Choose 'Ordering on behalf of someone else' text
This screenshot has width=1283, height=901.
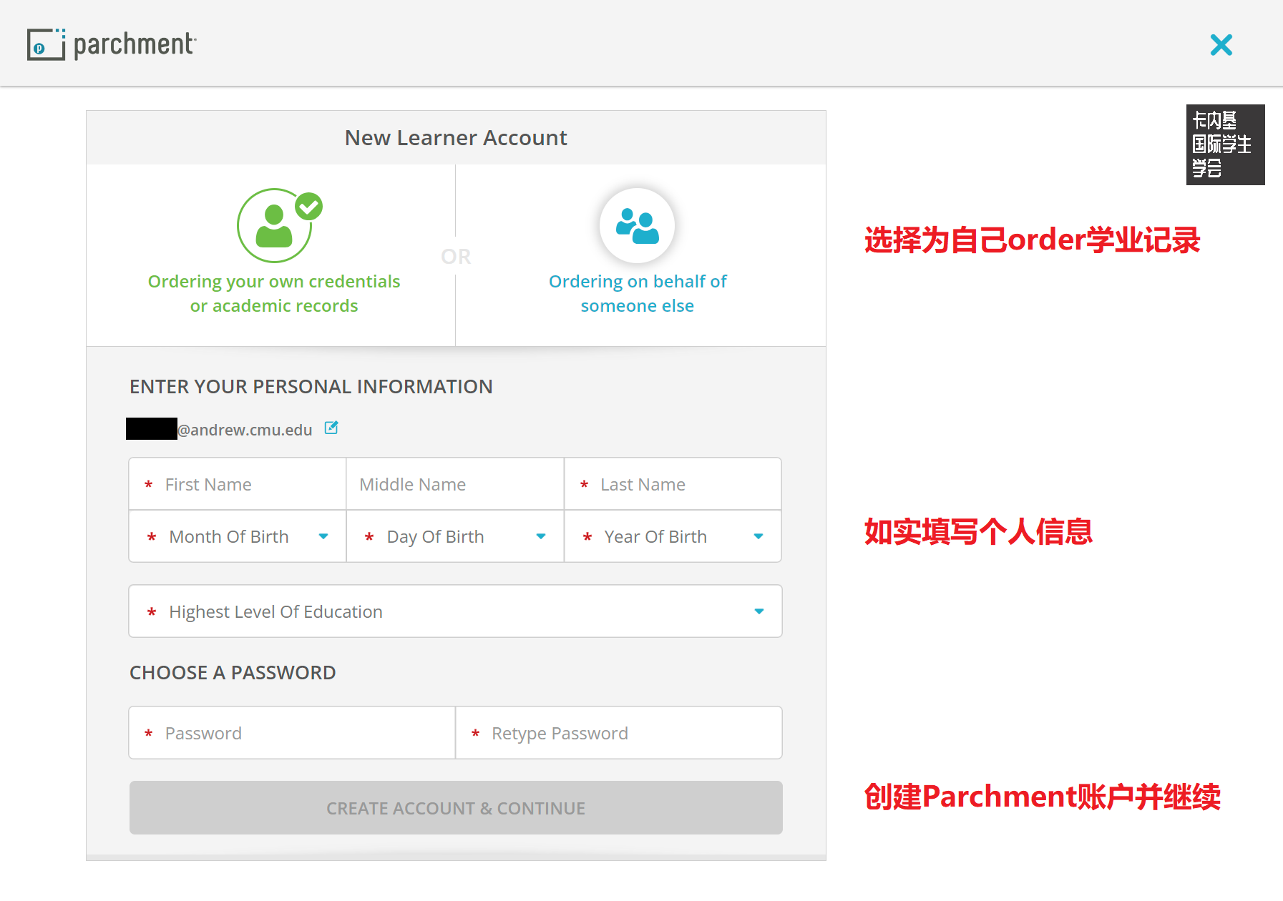(x=637, y=293)
